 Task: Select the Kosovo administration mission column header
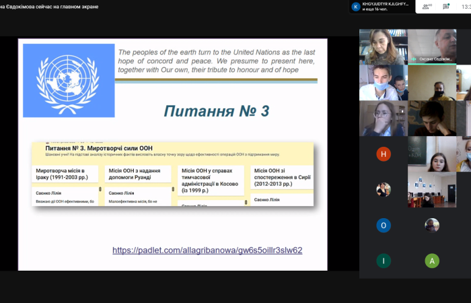tap(211, 180)
